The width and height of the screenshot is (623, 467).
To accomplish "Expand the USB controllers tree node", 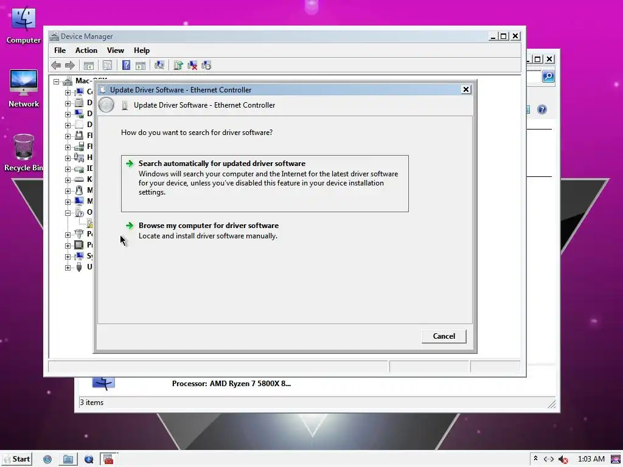I will pos(68,268).
